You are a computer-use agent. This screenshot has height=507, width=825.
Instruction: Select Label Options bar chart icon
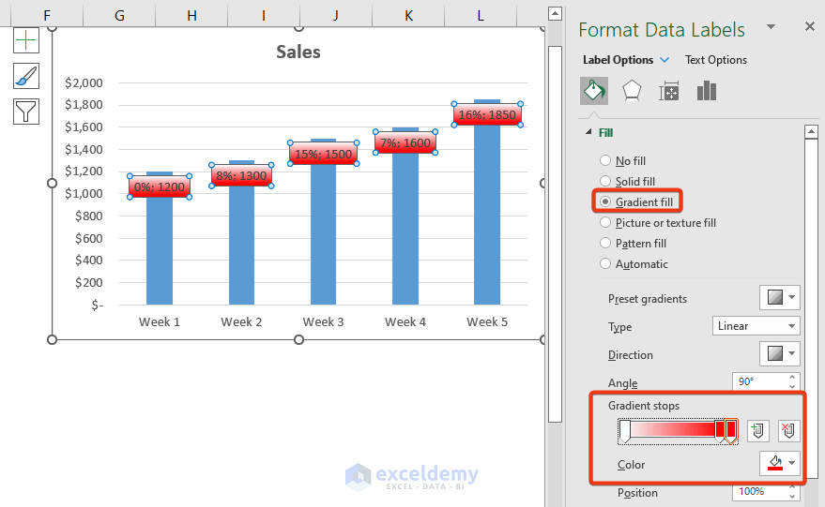click(706, 91)
